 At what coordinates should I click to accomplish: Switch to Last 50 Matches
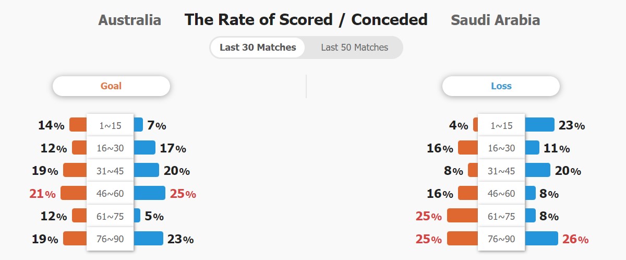[354, 48]
